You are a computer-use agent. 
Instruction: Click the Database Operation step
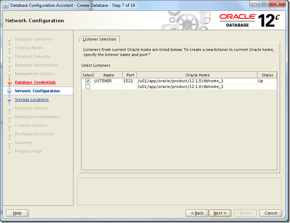click(x=34, y=39)
